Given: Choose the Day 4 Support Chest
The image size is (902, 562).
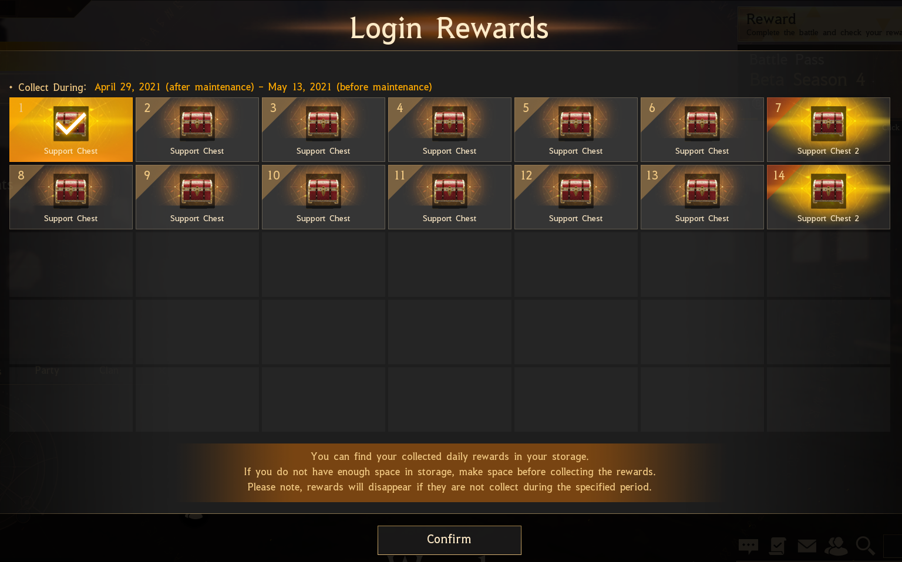Looking at the screenshot, I should (x=450, y=130).
